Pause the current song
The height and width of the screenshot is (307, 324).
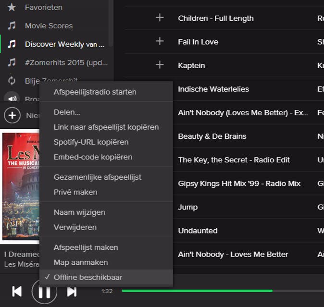(44, 292)
